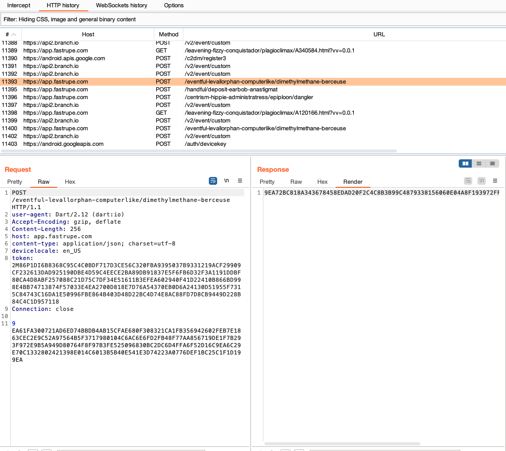506x451 pixels.
Task: Open the filter settings bar
Action: (x=253, y=19)
